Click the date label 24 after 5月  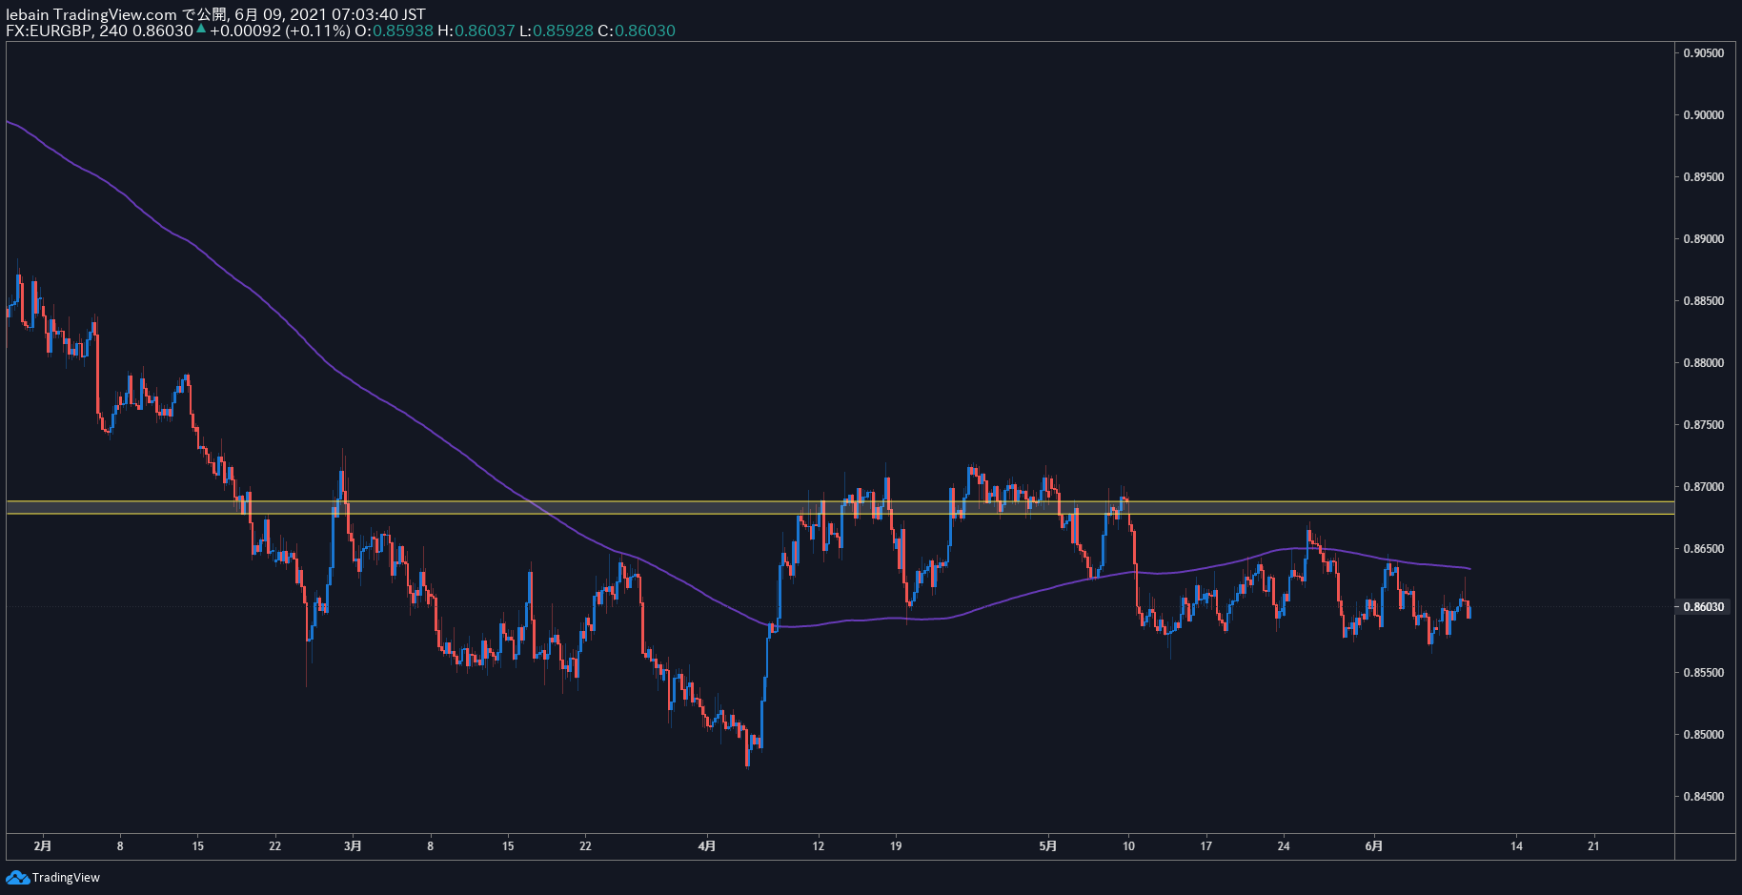(x=1284, y=845)
